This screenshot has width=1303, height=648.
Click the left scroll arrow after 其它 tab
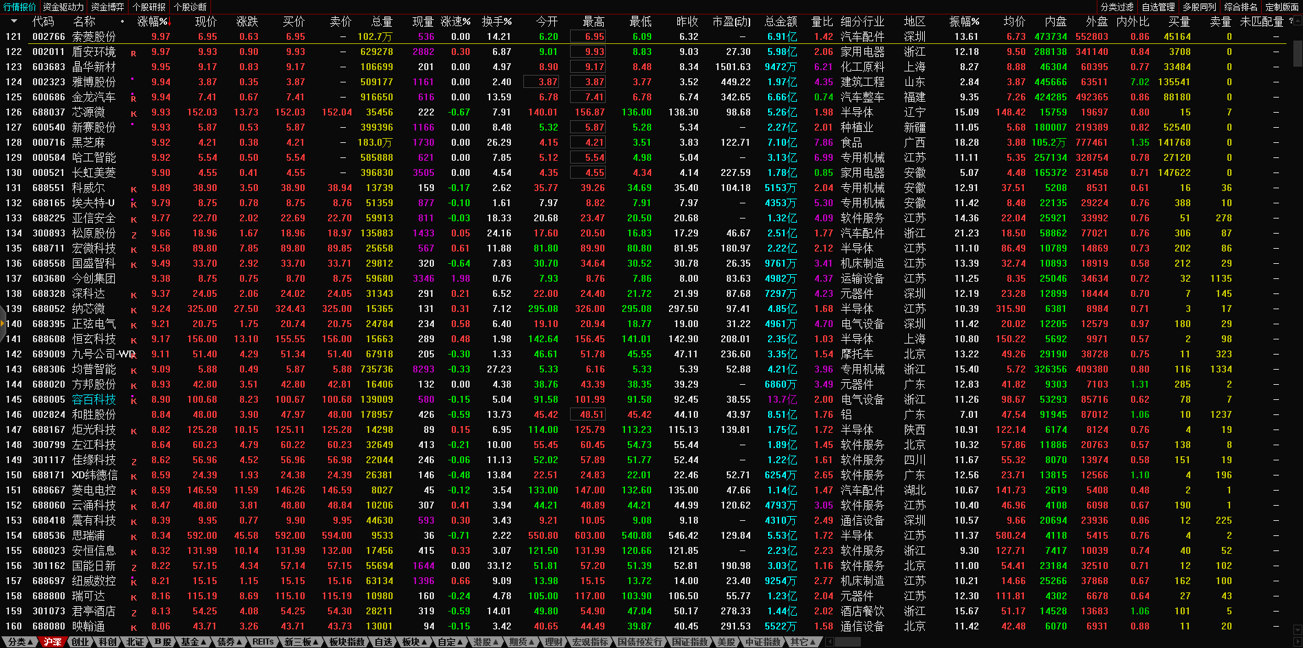[x=830, y=642]
